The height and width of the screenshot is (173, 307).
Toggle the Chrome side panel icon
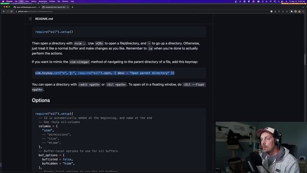(295, 12)
